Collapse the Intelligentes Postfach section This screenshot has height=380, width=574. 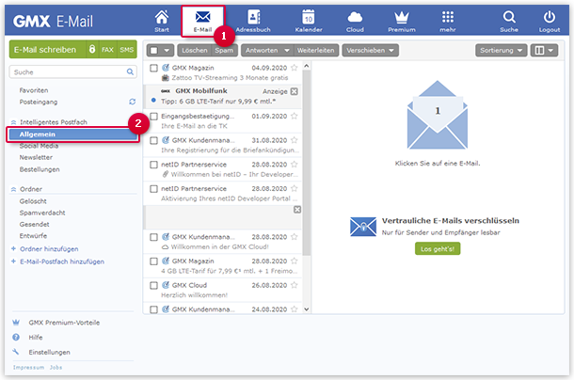(x=13, y=122)
